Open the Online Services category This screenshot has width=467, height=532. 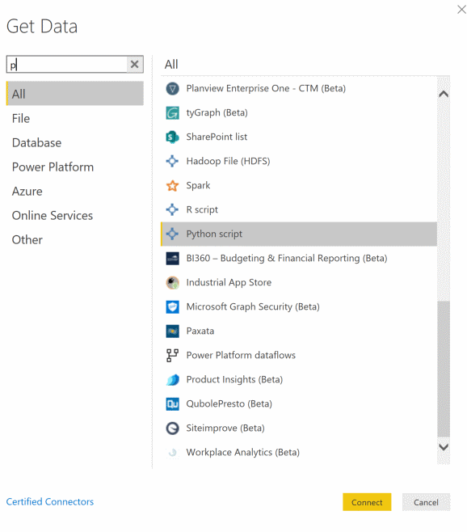point(53,215)
